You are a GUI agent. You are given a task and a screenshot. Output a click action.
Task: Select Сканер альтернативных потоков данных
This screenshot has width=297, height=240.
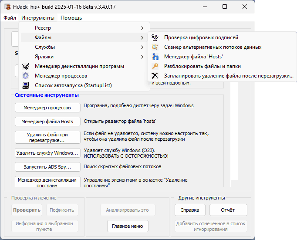click(223, 47)
